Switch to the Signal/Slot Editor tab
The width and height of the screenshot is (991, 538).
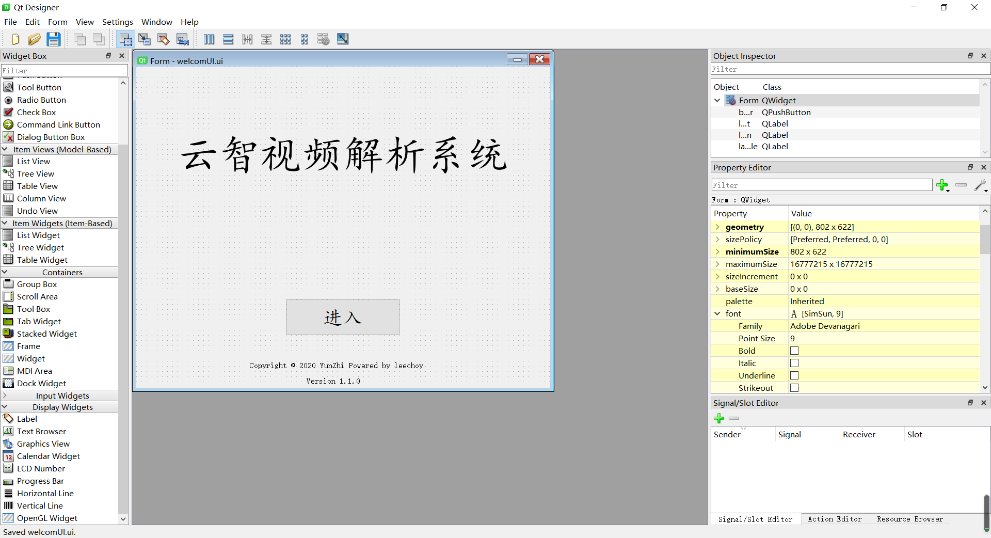point(755,519)
